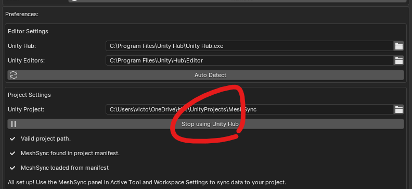The image size is (412, 189).
Task: Click the Auto Detect button
Action: (205, 75)
